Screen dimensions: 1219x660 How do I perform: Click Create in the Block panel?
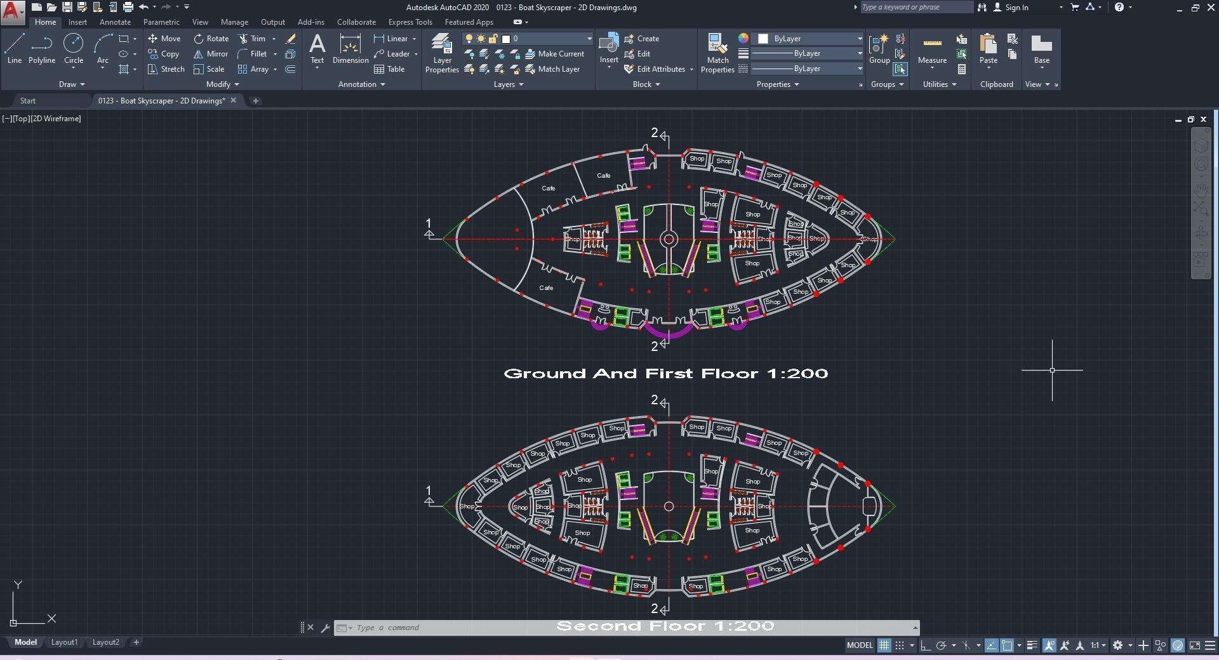[x=642, y=39]
